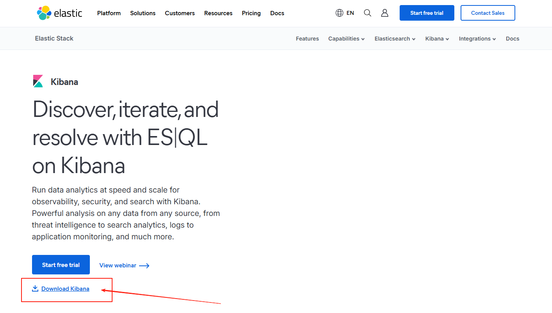Click the Elastic Stack heading link

click(x=54, y=38)
